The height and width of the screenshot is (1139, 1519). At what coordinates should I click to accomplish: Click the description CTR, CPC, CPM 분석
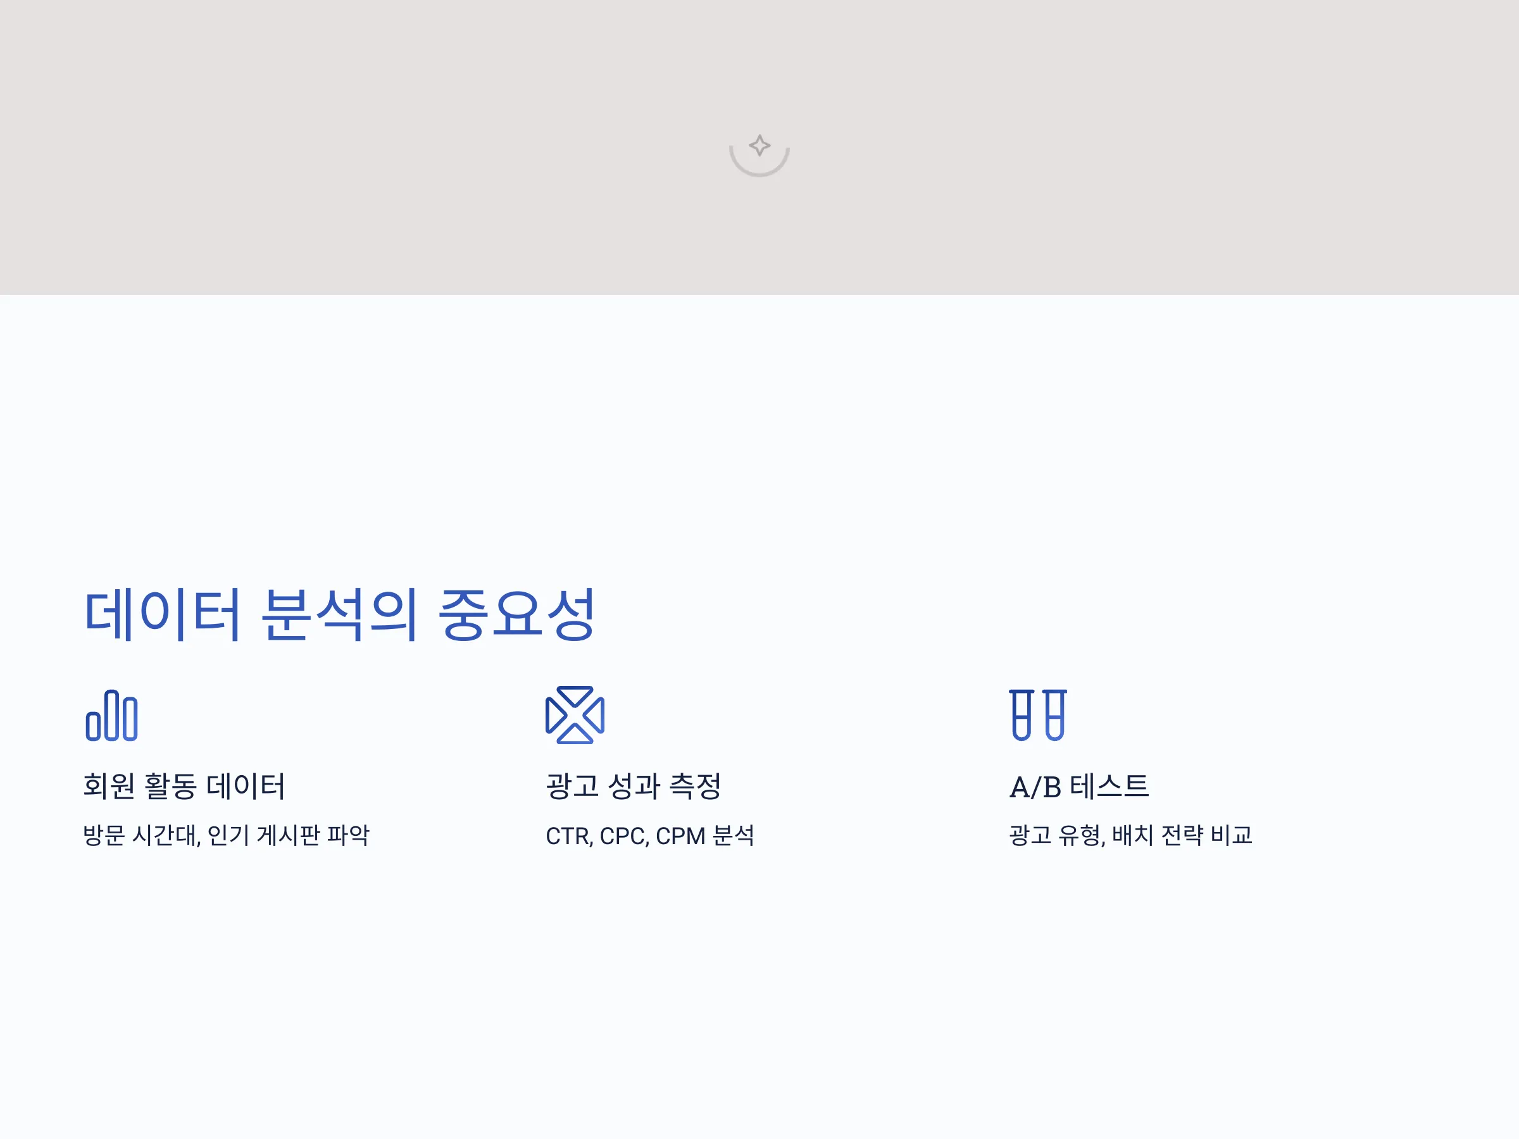(x=649, y=835)
